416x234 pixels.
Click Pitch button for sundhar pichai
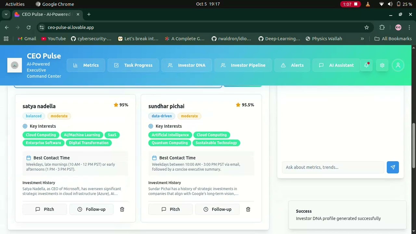tap(171, 209)
